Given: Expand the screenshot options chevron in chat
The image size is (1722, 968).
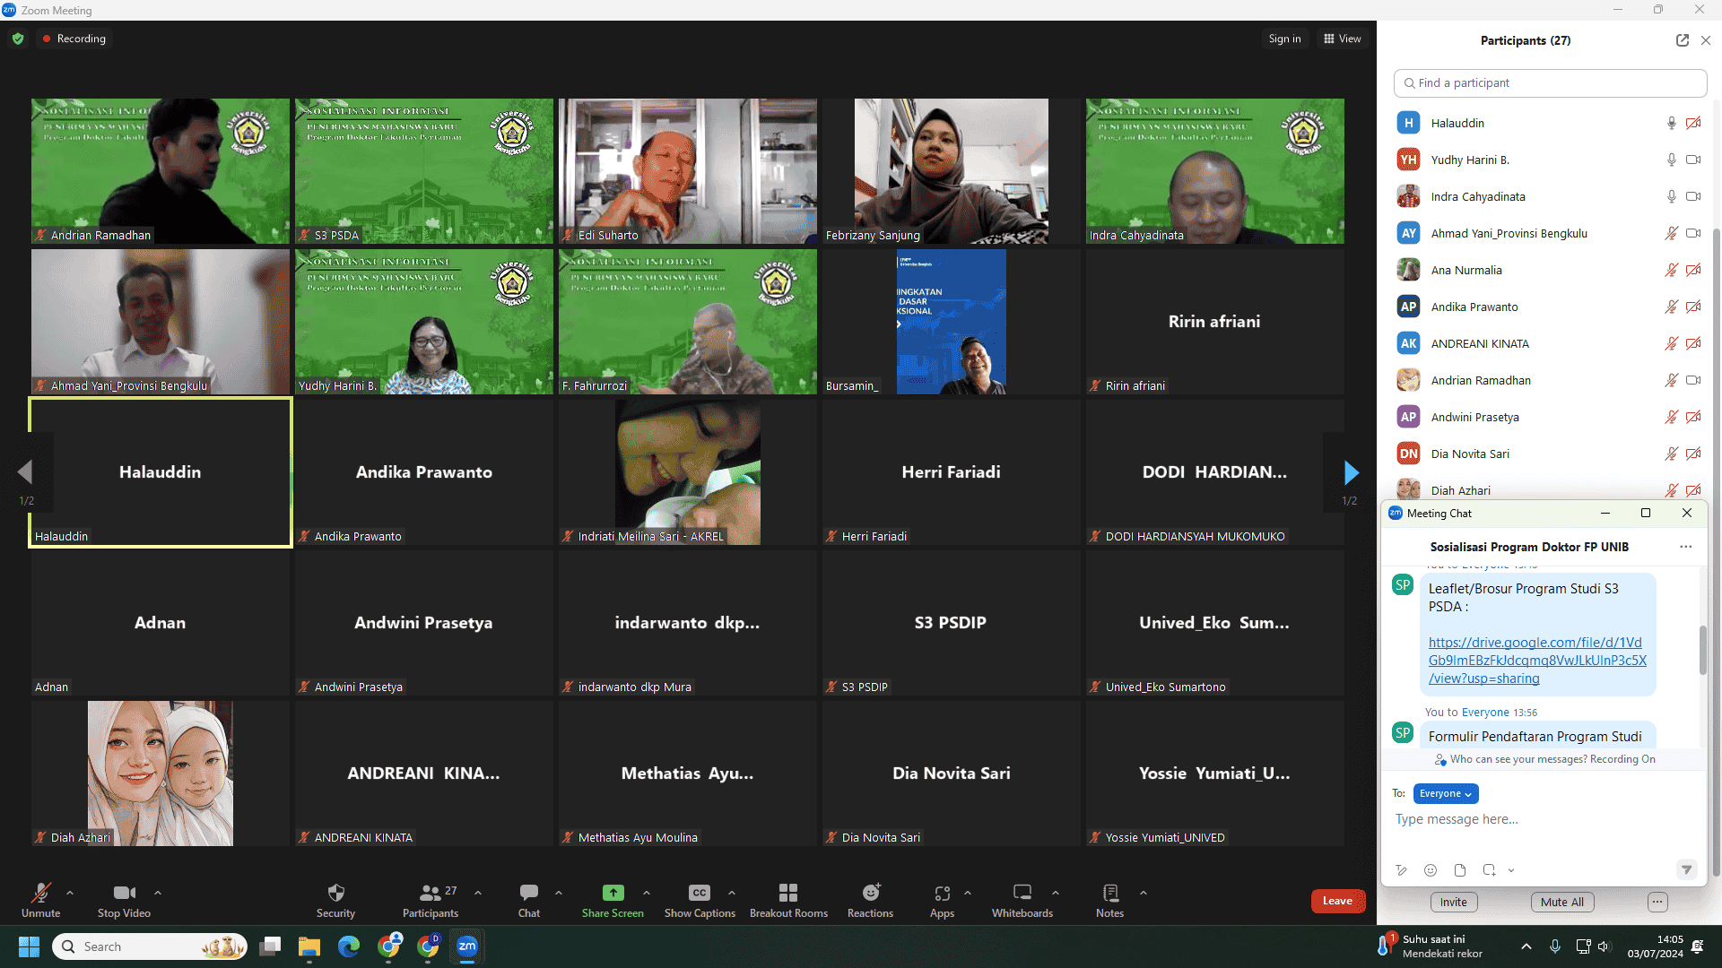Looking at the screenshot, I should [x=1511, y=870].
